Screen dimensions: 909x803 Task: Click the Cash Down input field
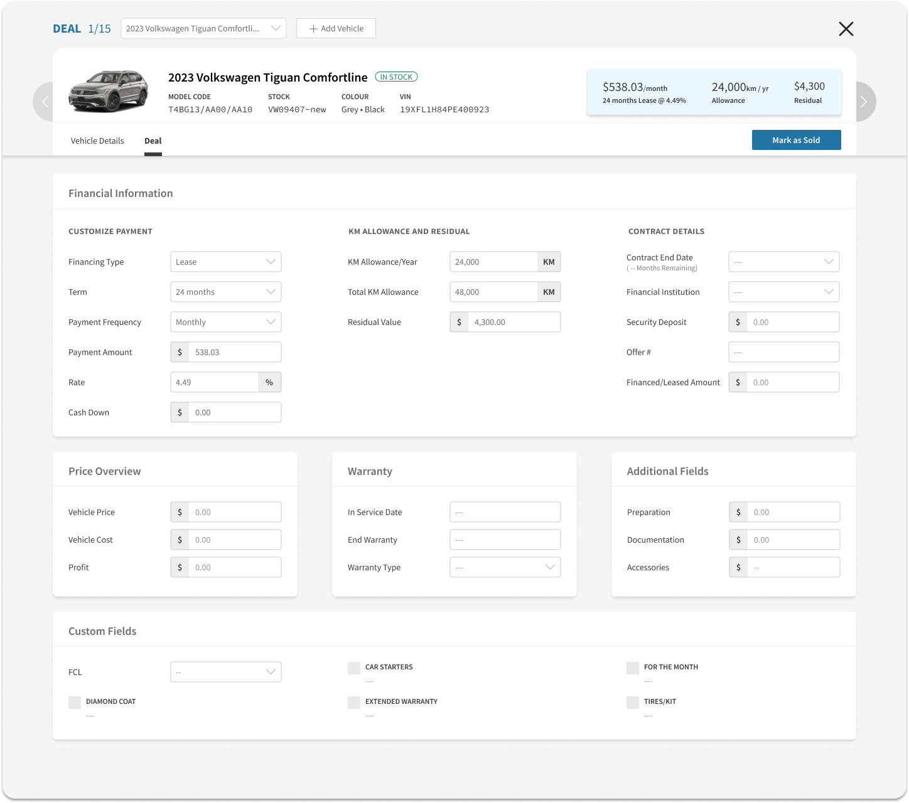234,413
